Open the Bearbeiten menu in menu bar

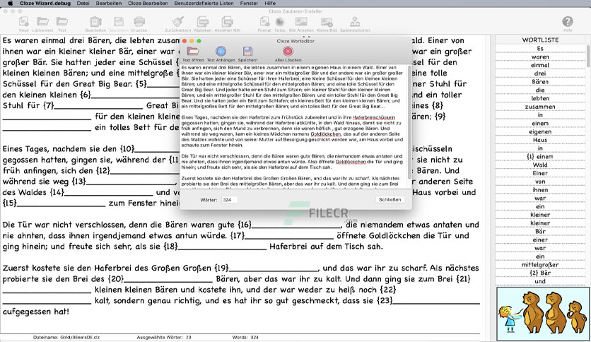click(109, 3)
